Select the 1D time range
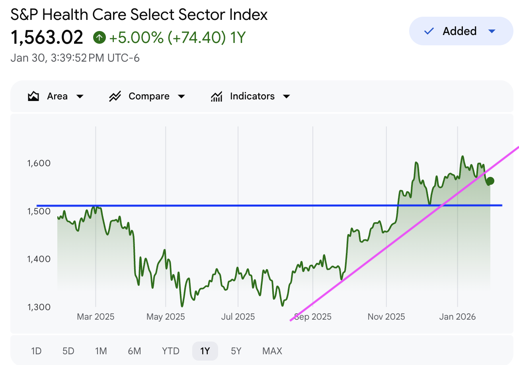This screenshot has width=519, height=365. pos(36,351)
